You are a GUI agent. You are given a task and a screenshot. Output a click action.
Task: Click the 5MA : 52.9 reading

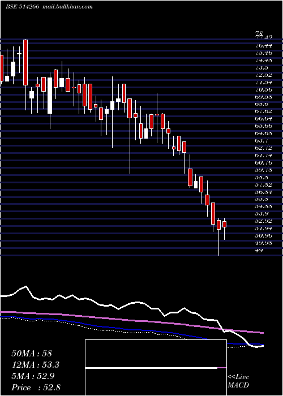[34, 376]
